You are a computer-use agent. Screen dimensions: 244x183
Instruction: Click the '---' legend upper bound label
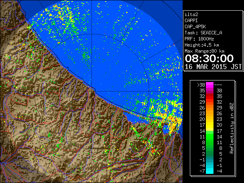click(218, 85)
